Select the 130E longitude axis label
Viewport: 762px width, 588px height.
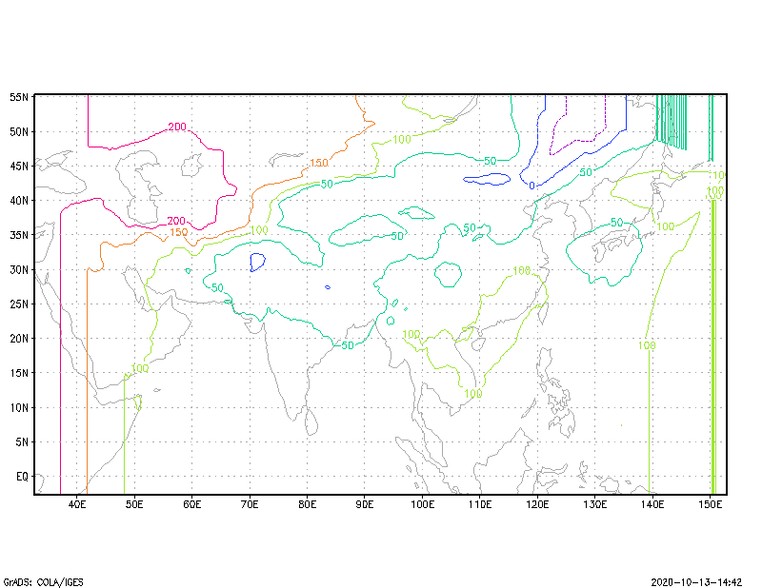pos(595,504)
